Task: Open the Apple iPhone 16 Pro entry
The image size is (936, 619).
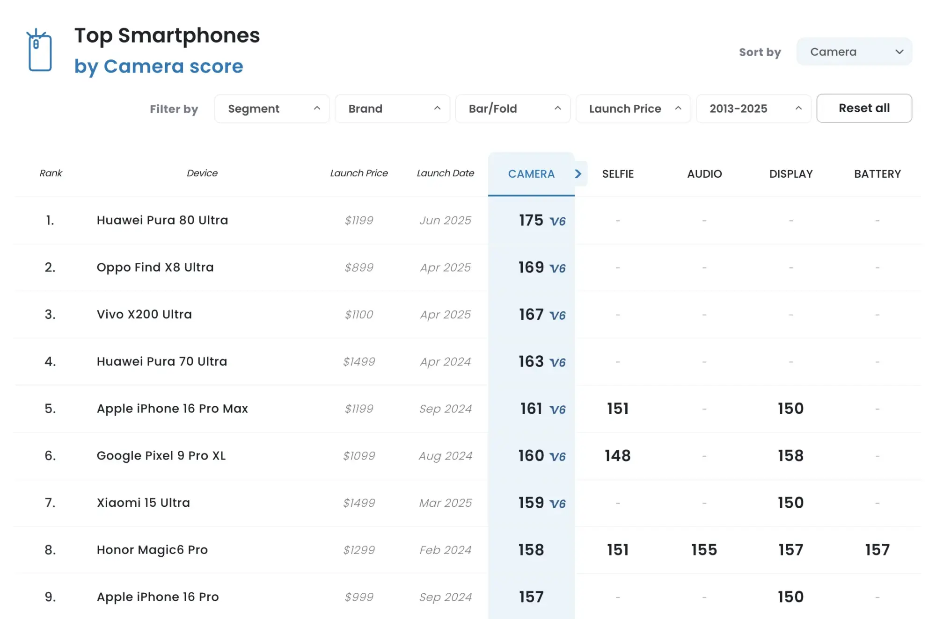Action: (158, 597)
